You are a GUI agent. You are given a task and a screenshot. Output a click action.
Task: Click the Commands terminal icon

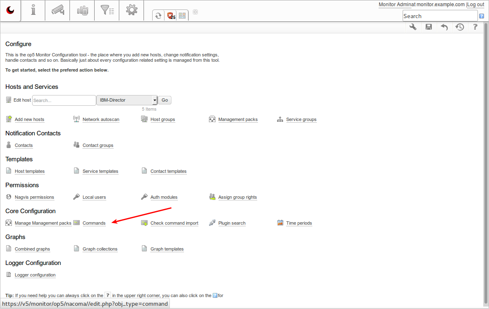tap(76, 223)
